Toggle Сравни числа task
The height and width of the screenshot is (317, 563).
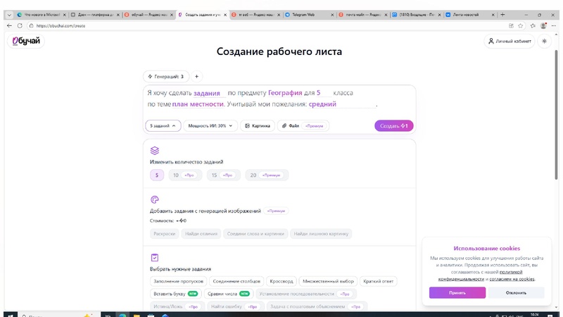pyautogui.click(x=229, y=294)
